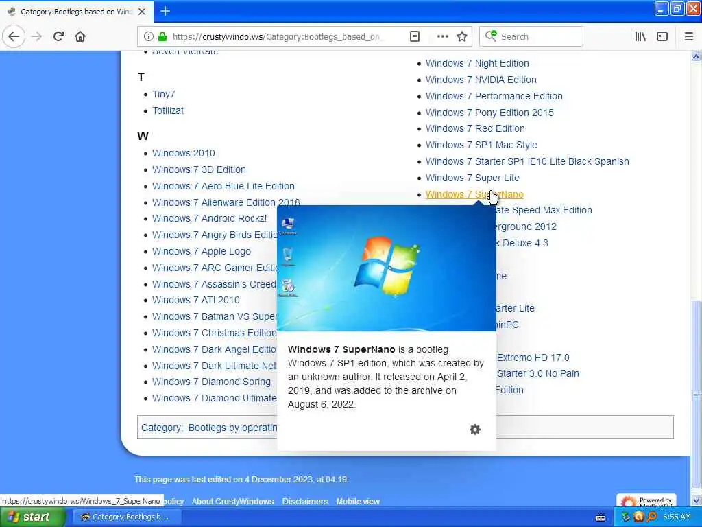Bookmark this page with the star

(462, 36)
